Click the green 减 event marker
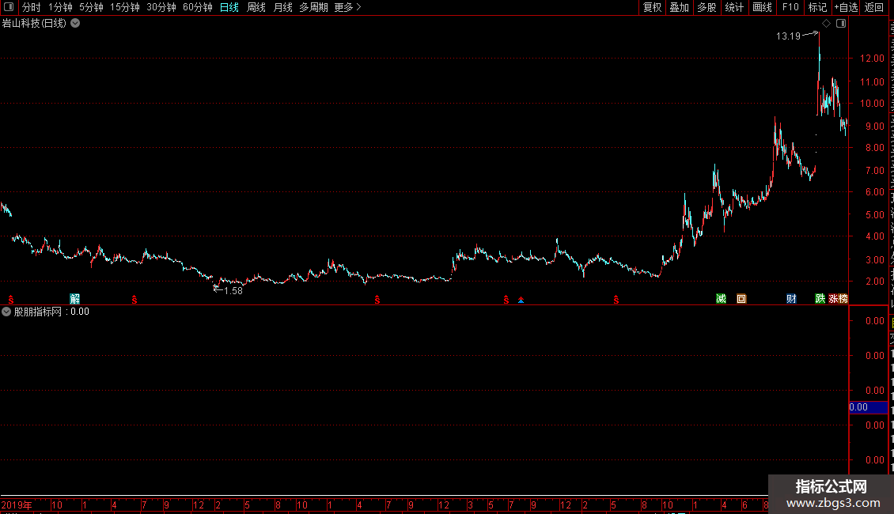The height and width of the screenshot is (514, 894). click(x=722, y=299)
